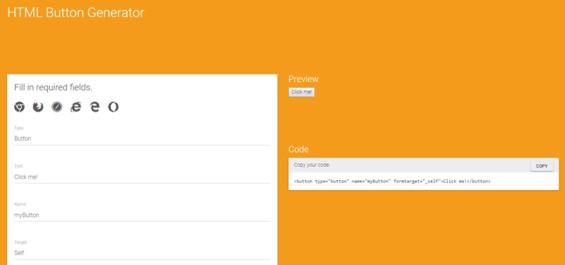Click the generated button code snippet
565x265 pixels.
coord(392,182)
